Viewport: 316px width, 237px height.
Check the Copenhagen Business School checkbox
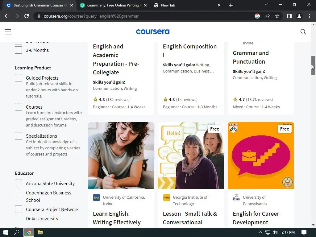(x=19, y=193)
